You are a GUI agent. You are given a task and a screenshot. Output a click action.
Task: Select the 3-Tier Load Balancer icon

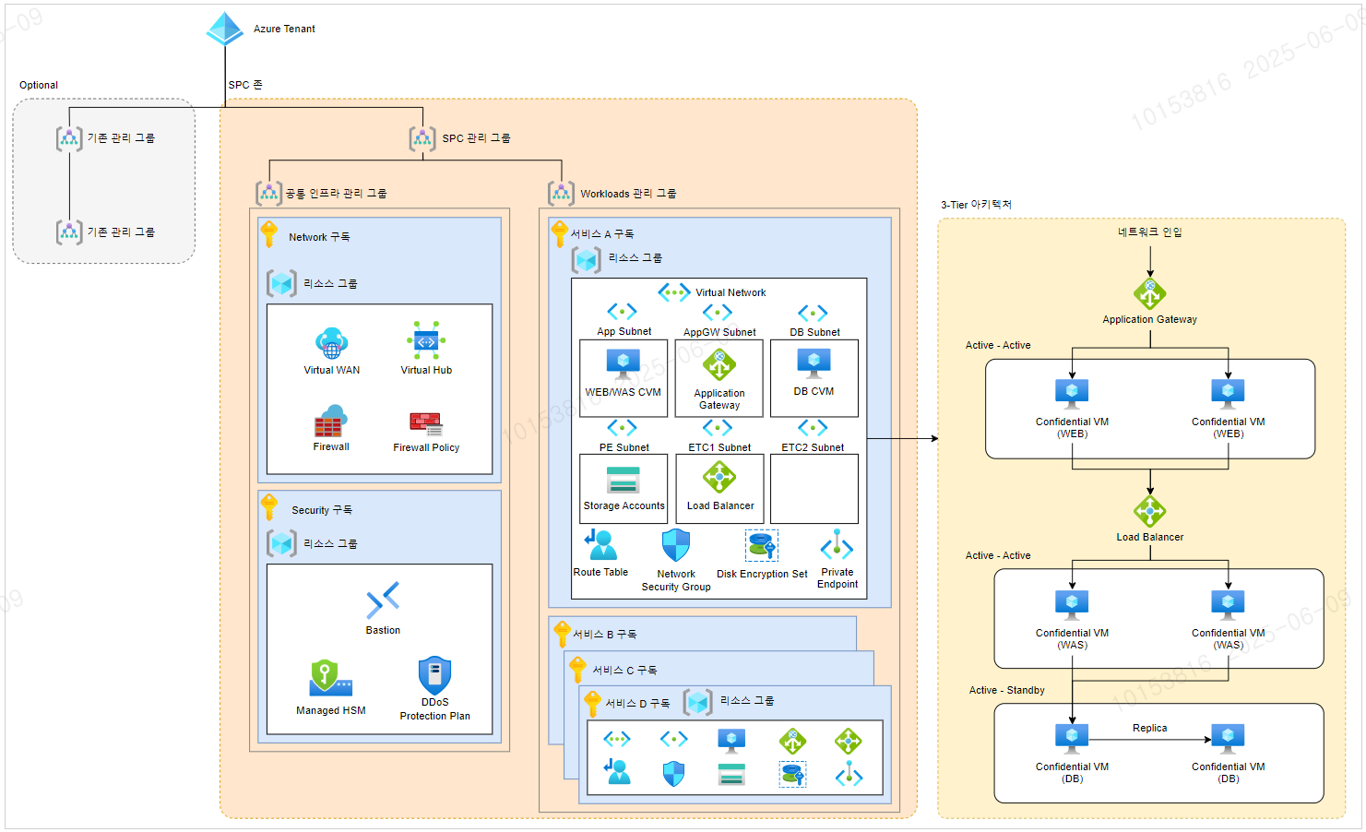[1149, 511]
